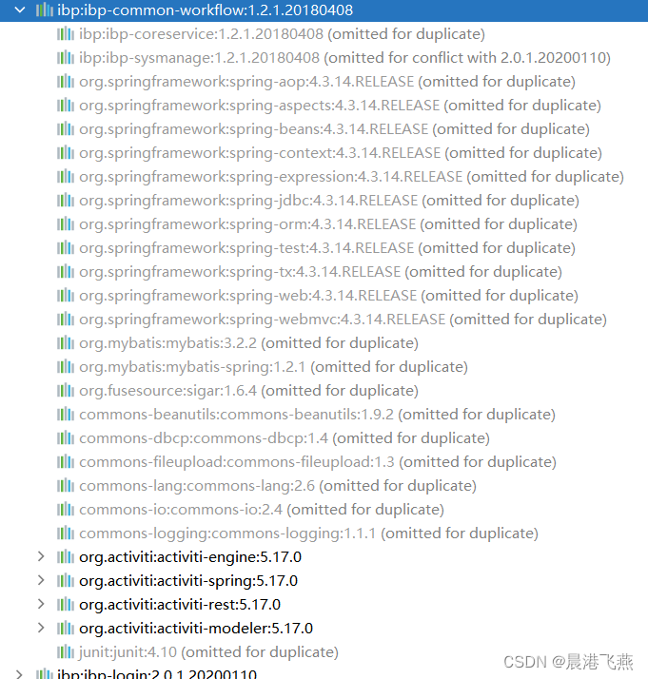Click the library icon beside sigar:1.6.4
This screenshot has height=679, width=648.
pyautogui.click(x=66, y=391)
